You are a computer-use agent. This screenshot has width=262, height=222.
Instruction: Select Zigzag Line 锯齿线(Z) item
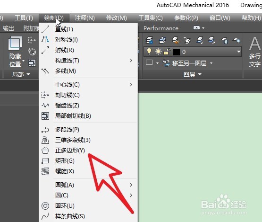[88, 106]
